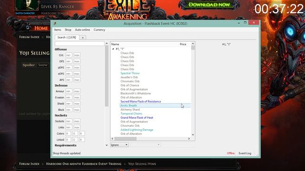Open Forum Index breadcrumb at page top

click(29, 37)
